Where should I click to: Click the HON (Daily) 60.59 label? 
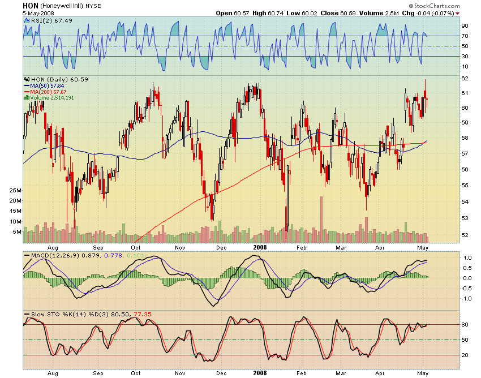click(59, 79)
